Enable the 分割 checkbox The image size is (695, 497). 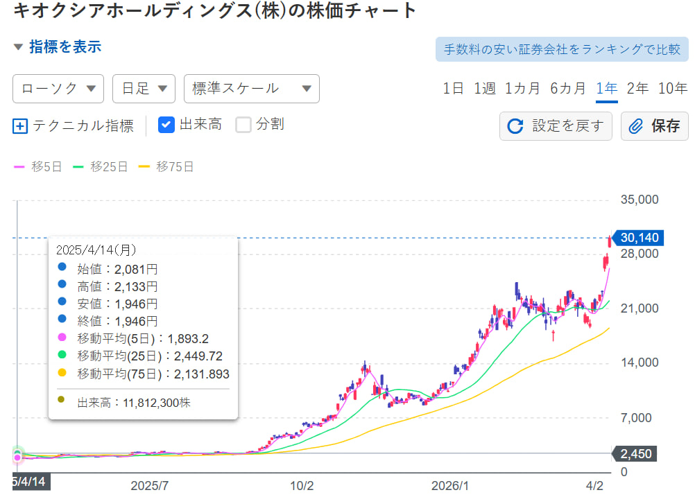click(x=243, y=125)
